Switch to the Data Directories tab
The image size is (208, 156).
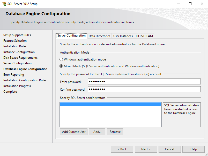[x=99, y=36]
